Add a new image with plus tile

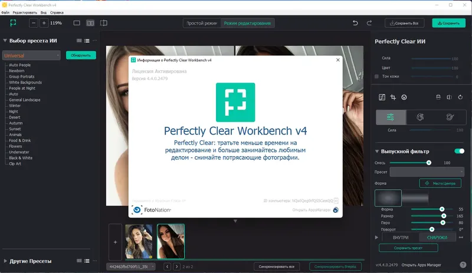(115, 242)
